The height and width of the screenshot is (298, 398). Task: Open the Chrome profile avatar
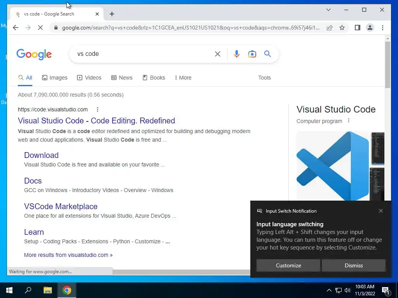pyautogui.click(x=370, y=28)
